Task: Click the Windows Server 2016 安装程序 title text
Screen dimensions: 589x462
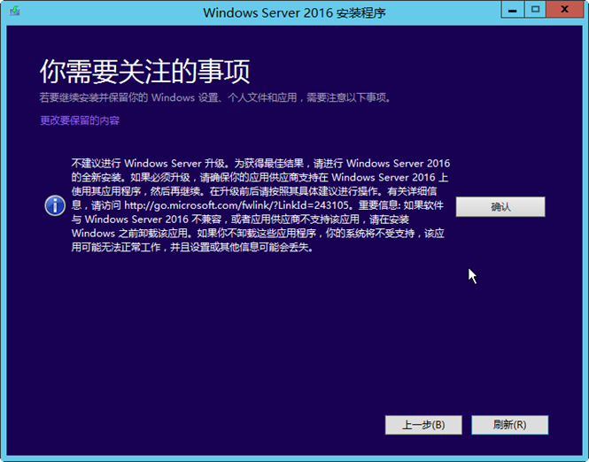Action: point(294,12)
